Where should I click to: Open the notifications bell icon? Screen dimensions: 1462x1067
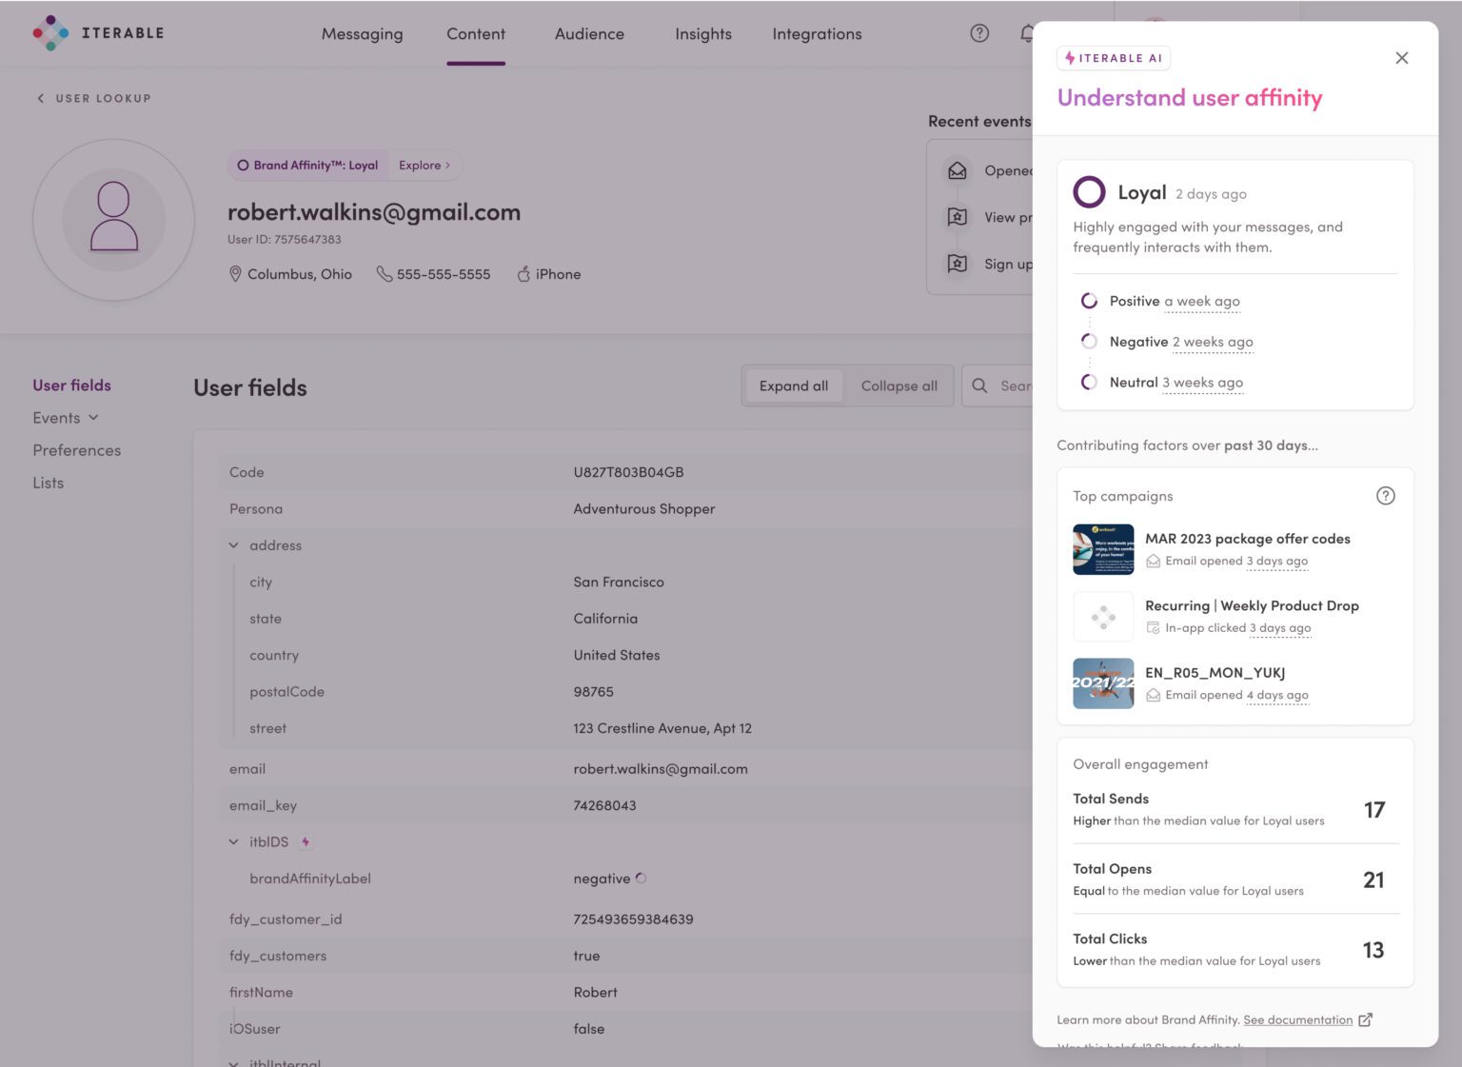coord(1026,33)
